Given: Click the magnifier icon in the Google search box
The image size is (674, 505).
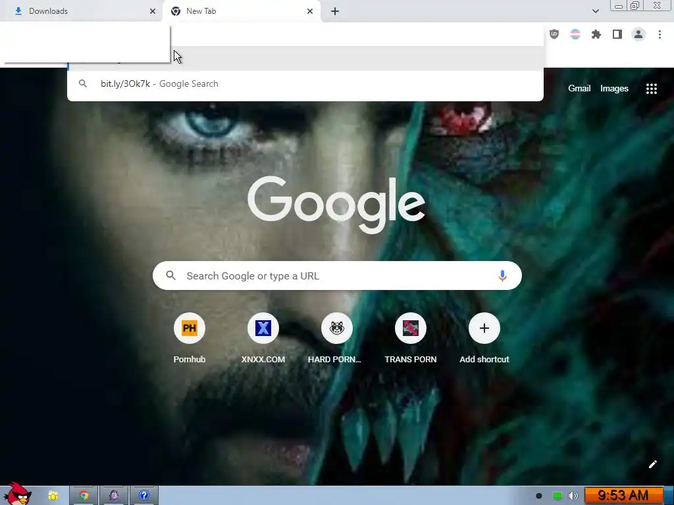Looking at the screenshot, I should click(170, 276).
